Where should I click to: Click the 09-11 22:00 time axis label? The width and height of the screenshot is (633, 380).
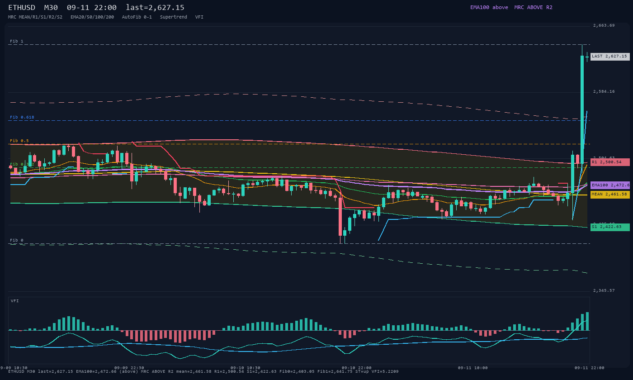589,368
